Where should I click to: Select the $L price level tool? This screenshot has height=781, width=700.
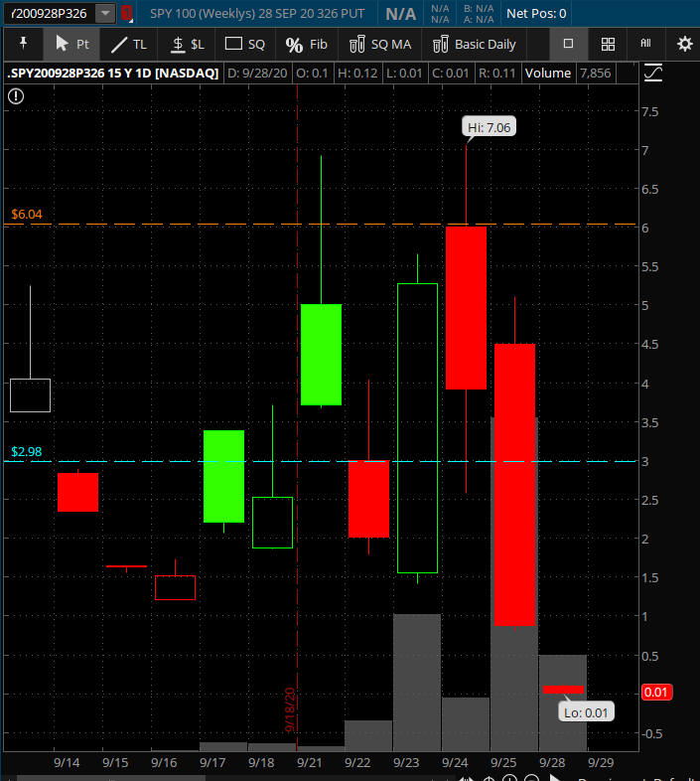[x=188, y=44]
